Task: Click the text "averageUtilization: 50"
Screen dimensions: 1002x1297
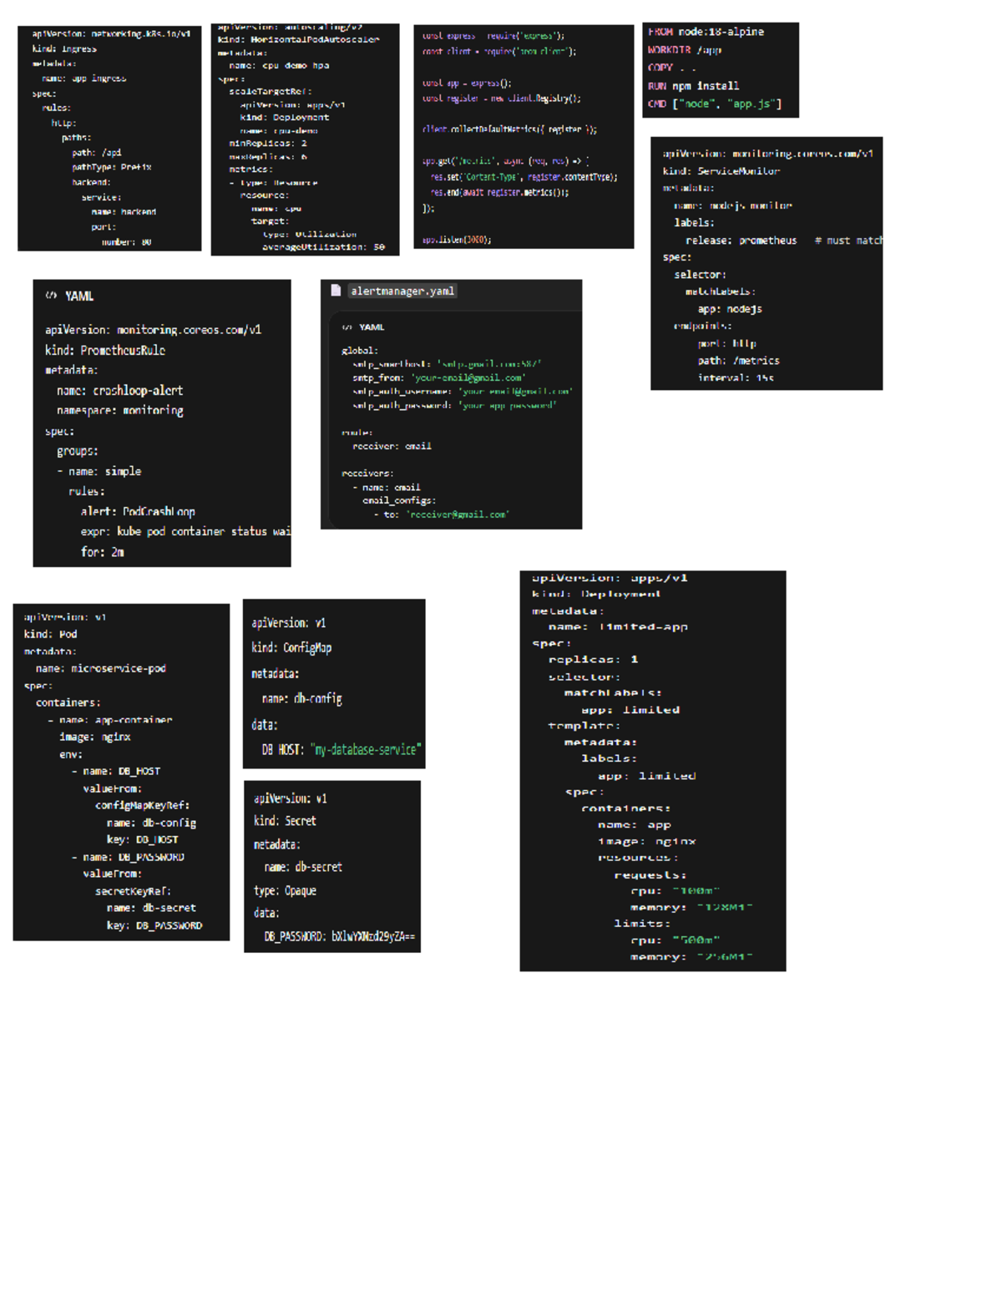Action: tap(323, 247)
